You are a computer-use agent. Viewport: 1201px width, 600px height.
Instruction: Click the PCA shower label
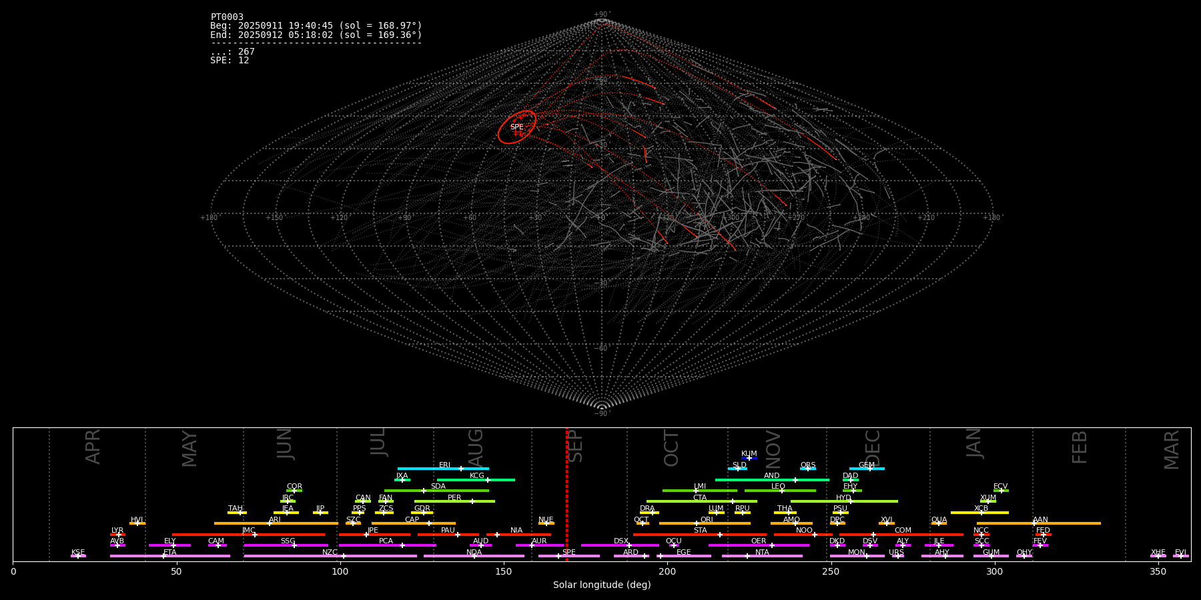(386, 541)
